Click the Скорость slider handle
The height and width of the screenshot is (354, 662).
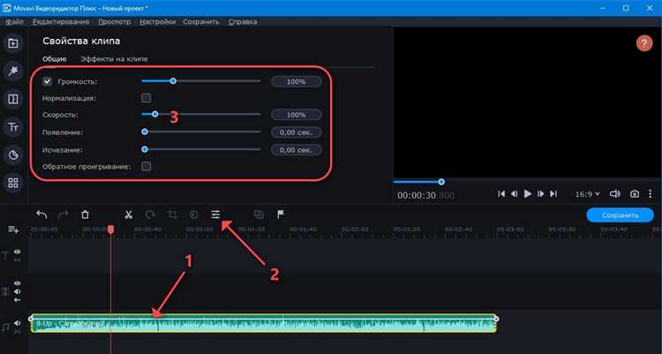(x=154, y=115)
